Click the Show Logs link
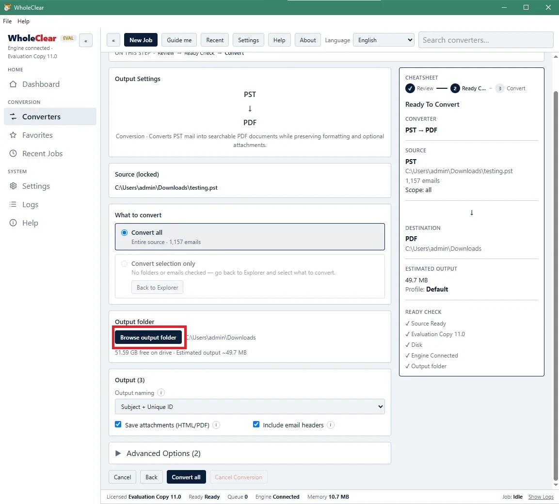 tap(541, 497)
